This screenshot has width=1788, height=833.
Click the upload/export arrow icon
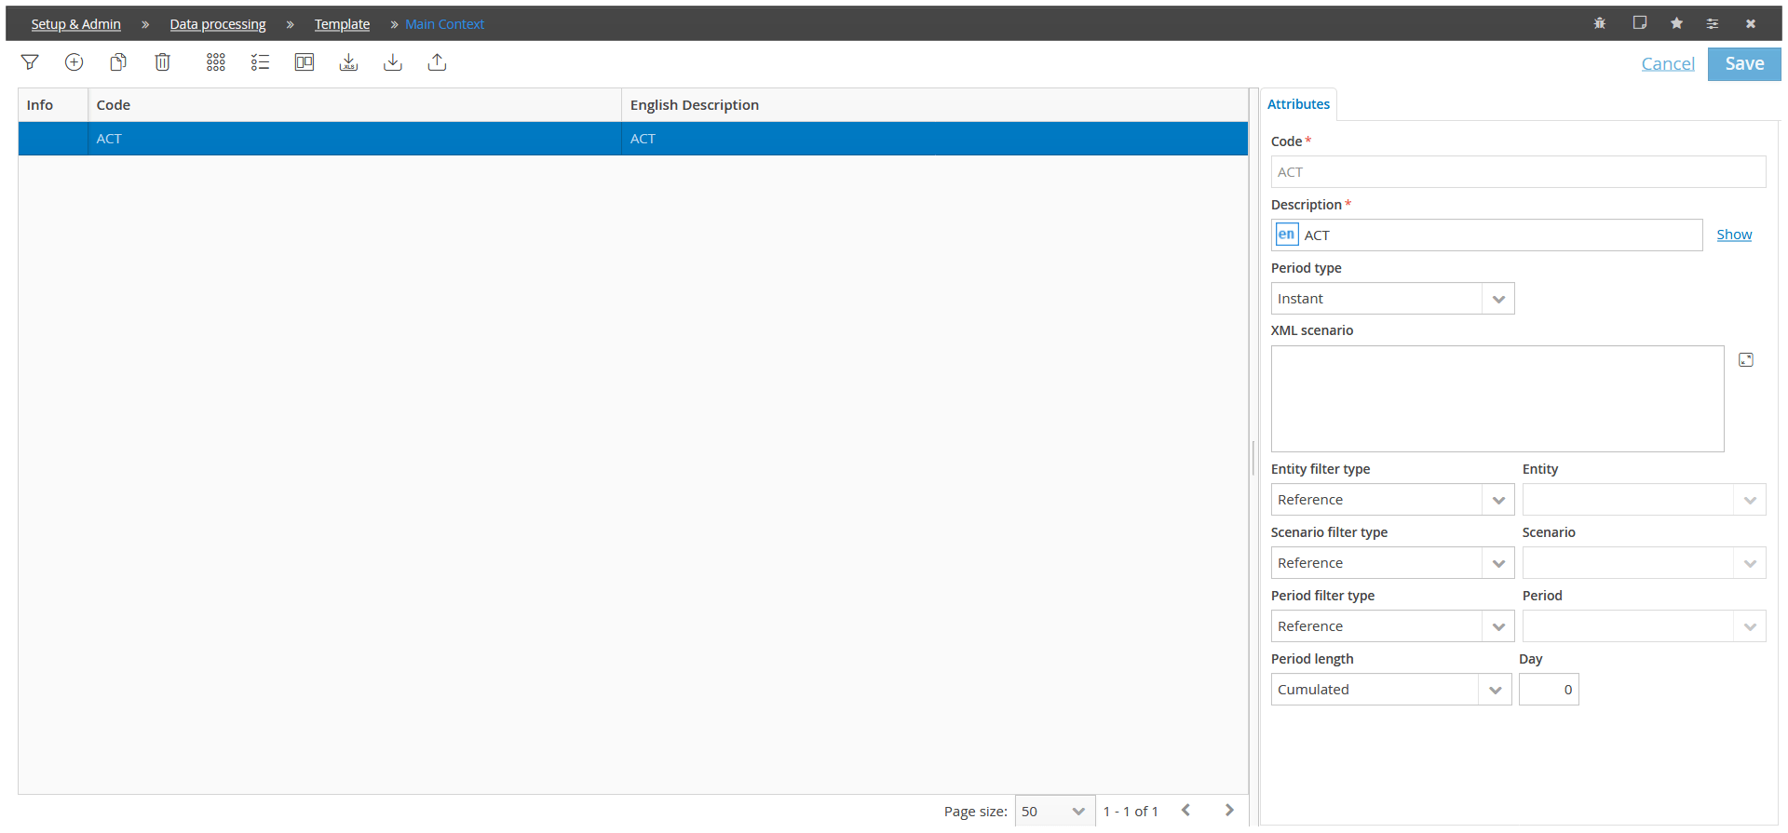pos(437,62)
